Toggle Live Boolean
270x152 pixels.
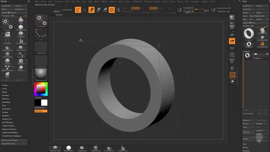67,10
